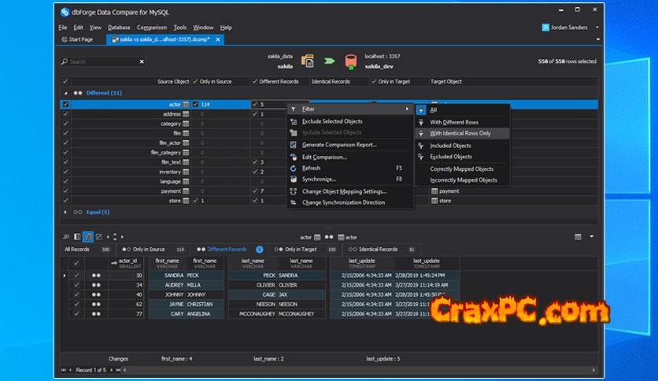
Task: Choose With Identical Rows Only filter
Action: (460, 134)
